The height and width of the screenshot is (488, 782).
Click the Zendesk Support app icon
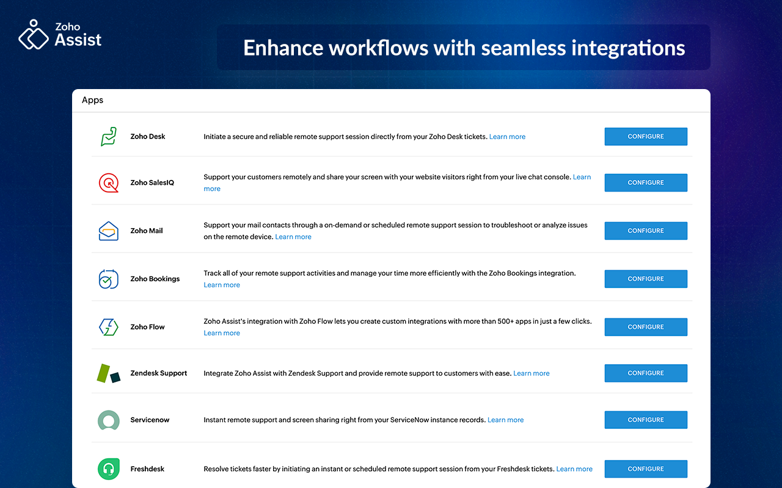pyautogui.click(x=109, y=373)
